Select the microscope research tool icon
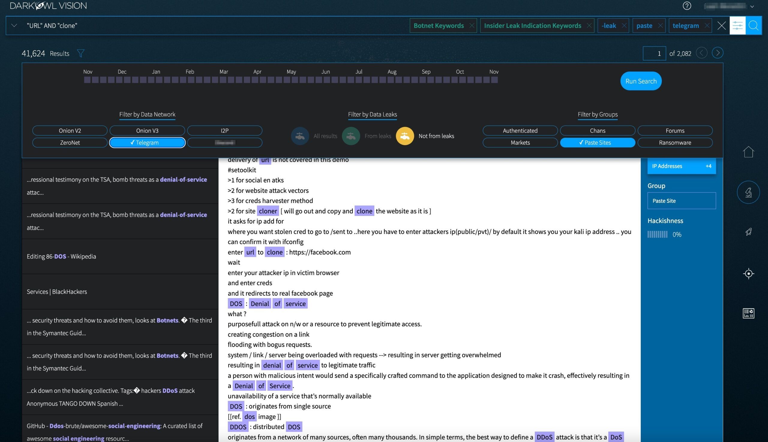Viewport: 768px width, 442px height. (x=748, y=192)
